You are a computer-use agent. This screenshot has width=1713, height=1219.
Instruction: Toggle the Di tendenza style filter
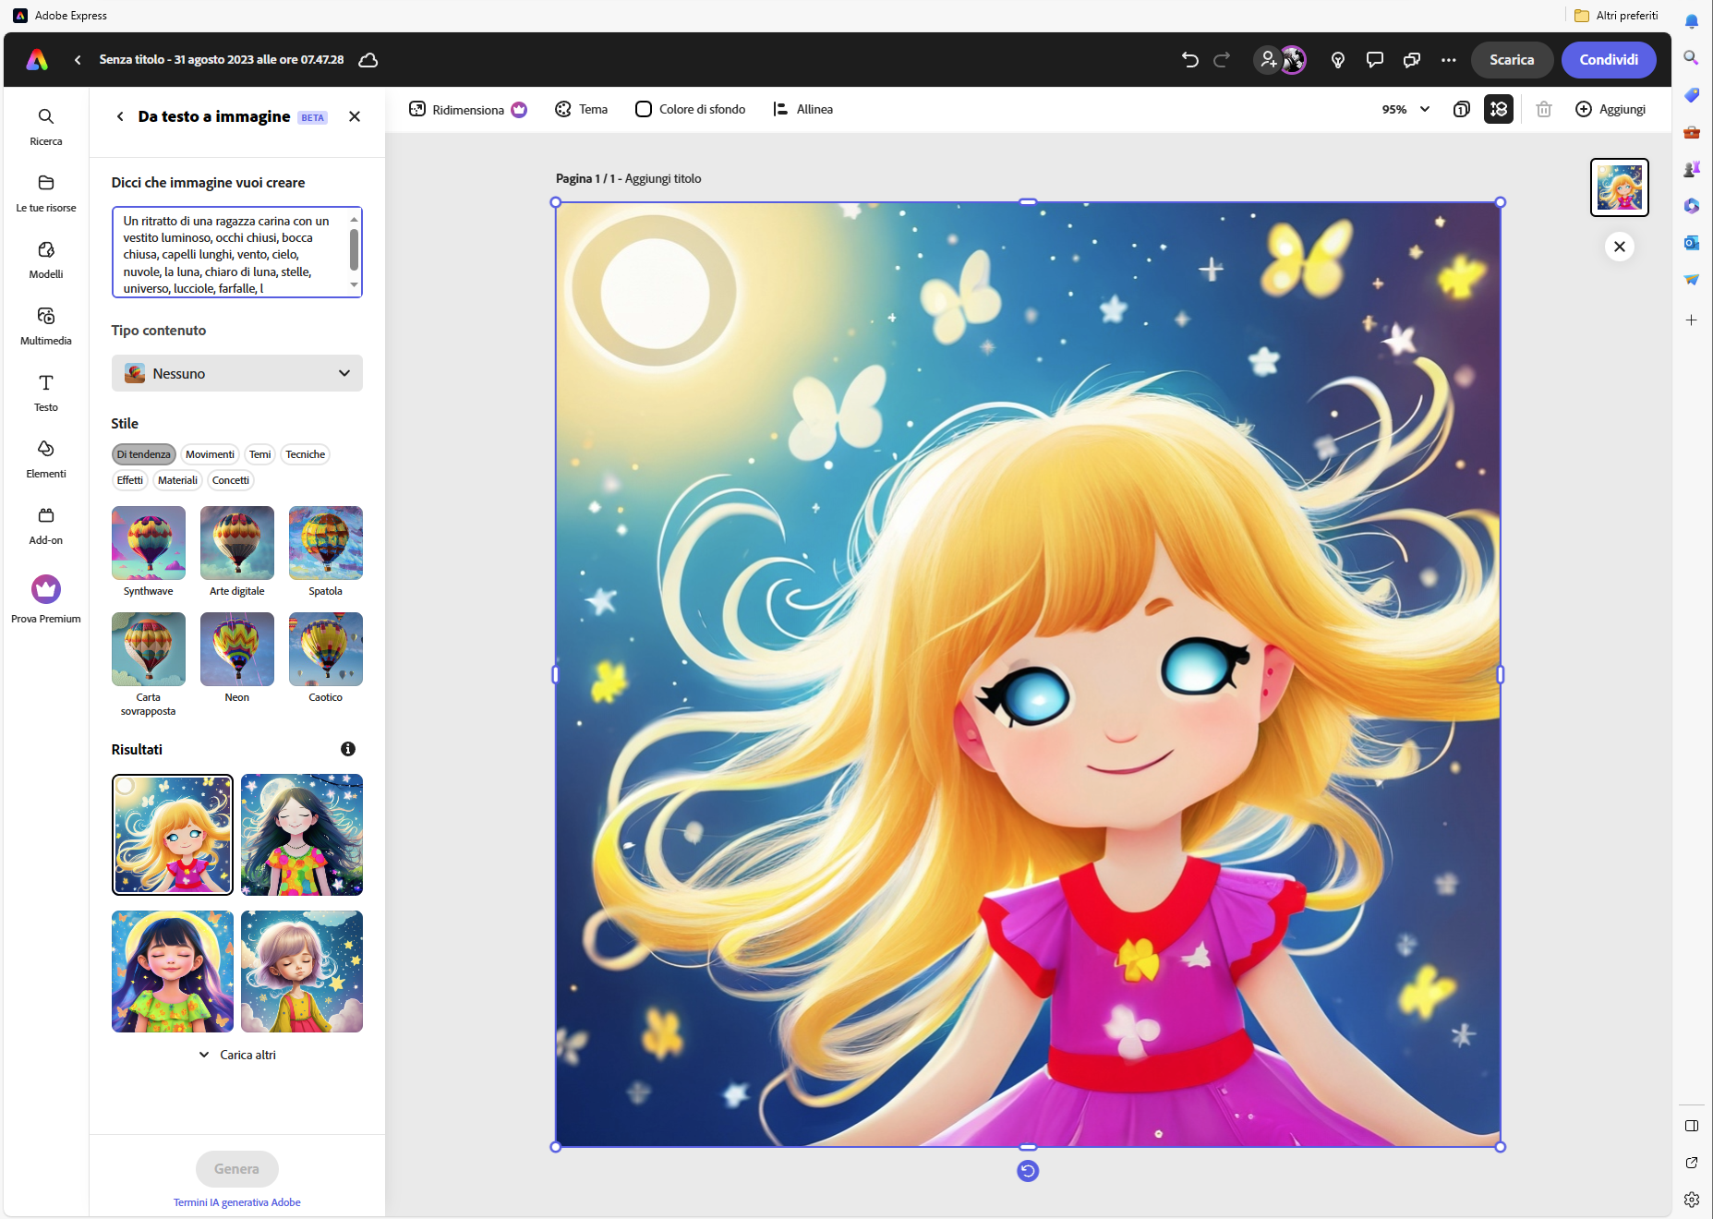144,454
